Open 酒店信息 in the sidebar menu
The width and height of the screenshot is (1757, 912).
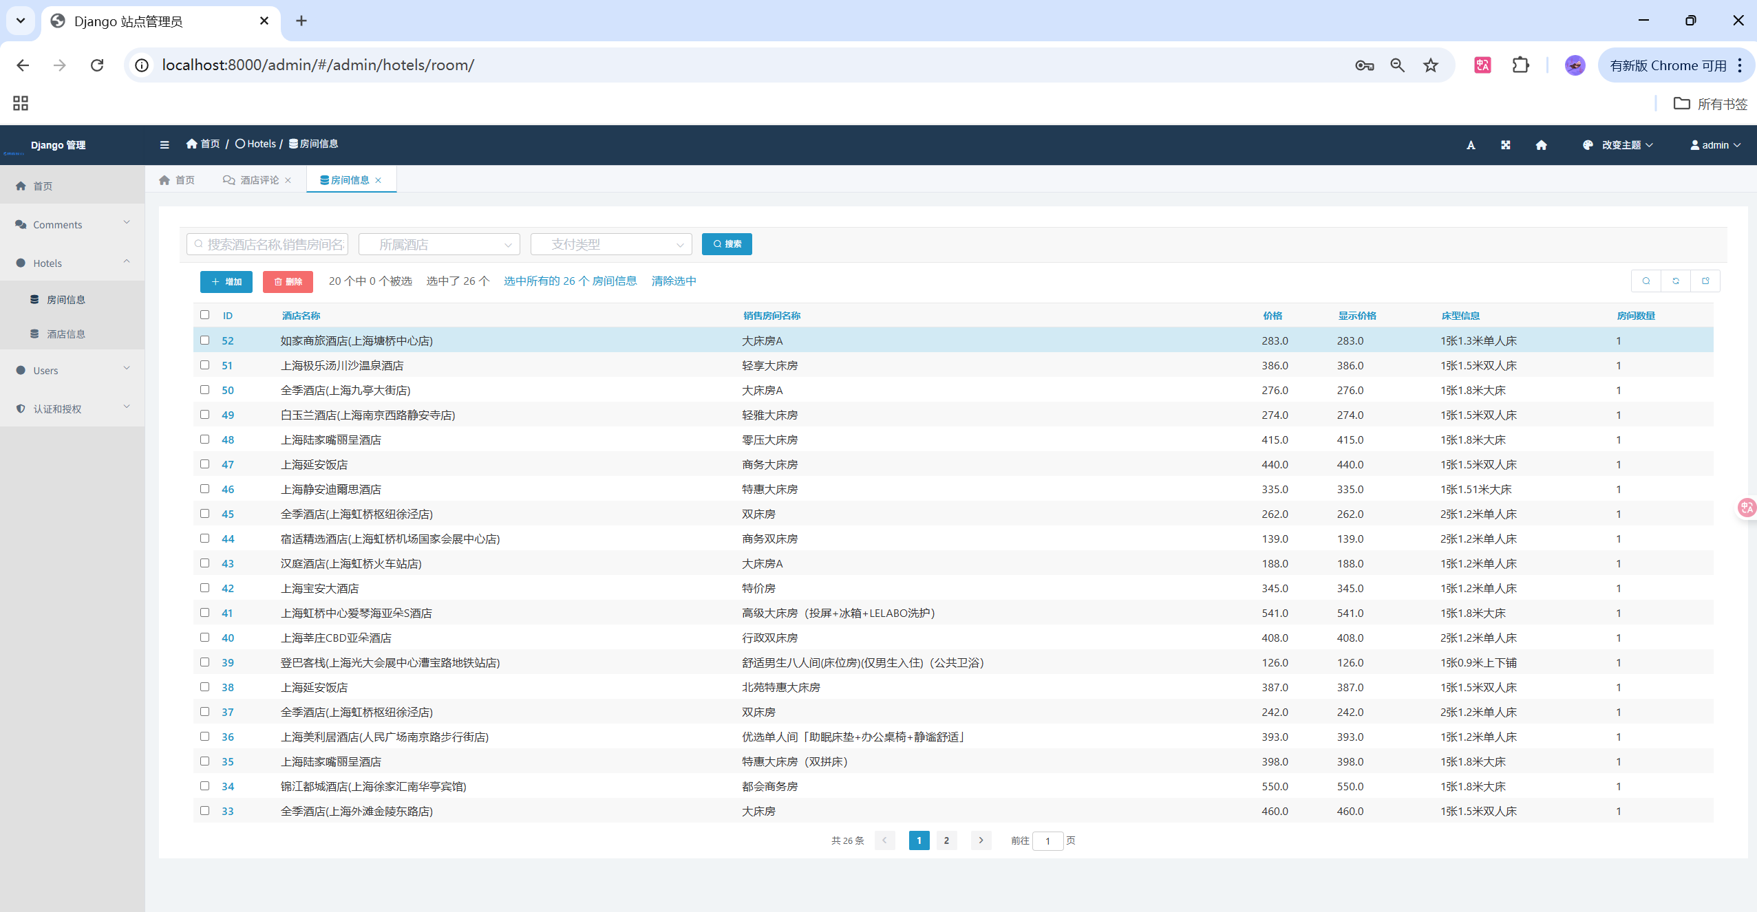66,334
